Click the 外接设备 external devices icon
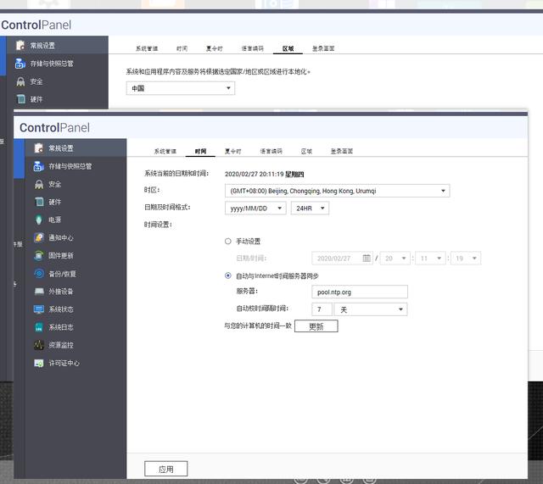This screenshot has height=484, width=543. (x=39, y=292)
